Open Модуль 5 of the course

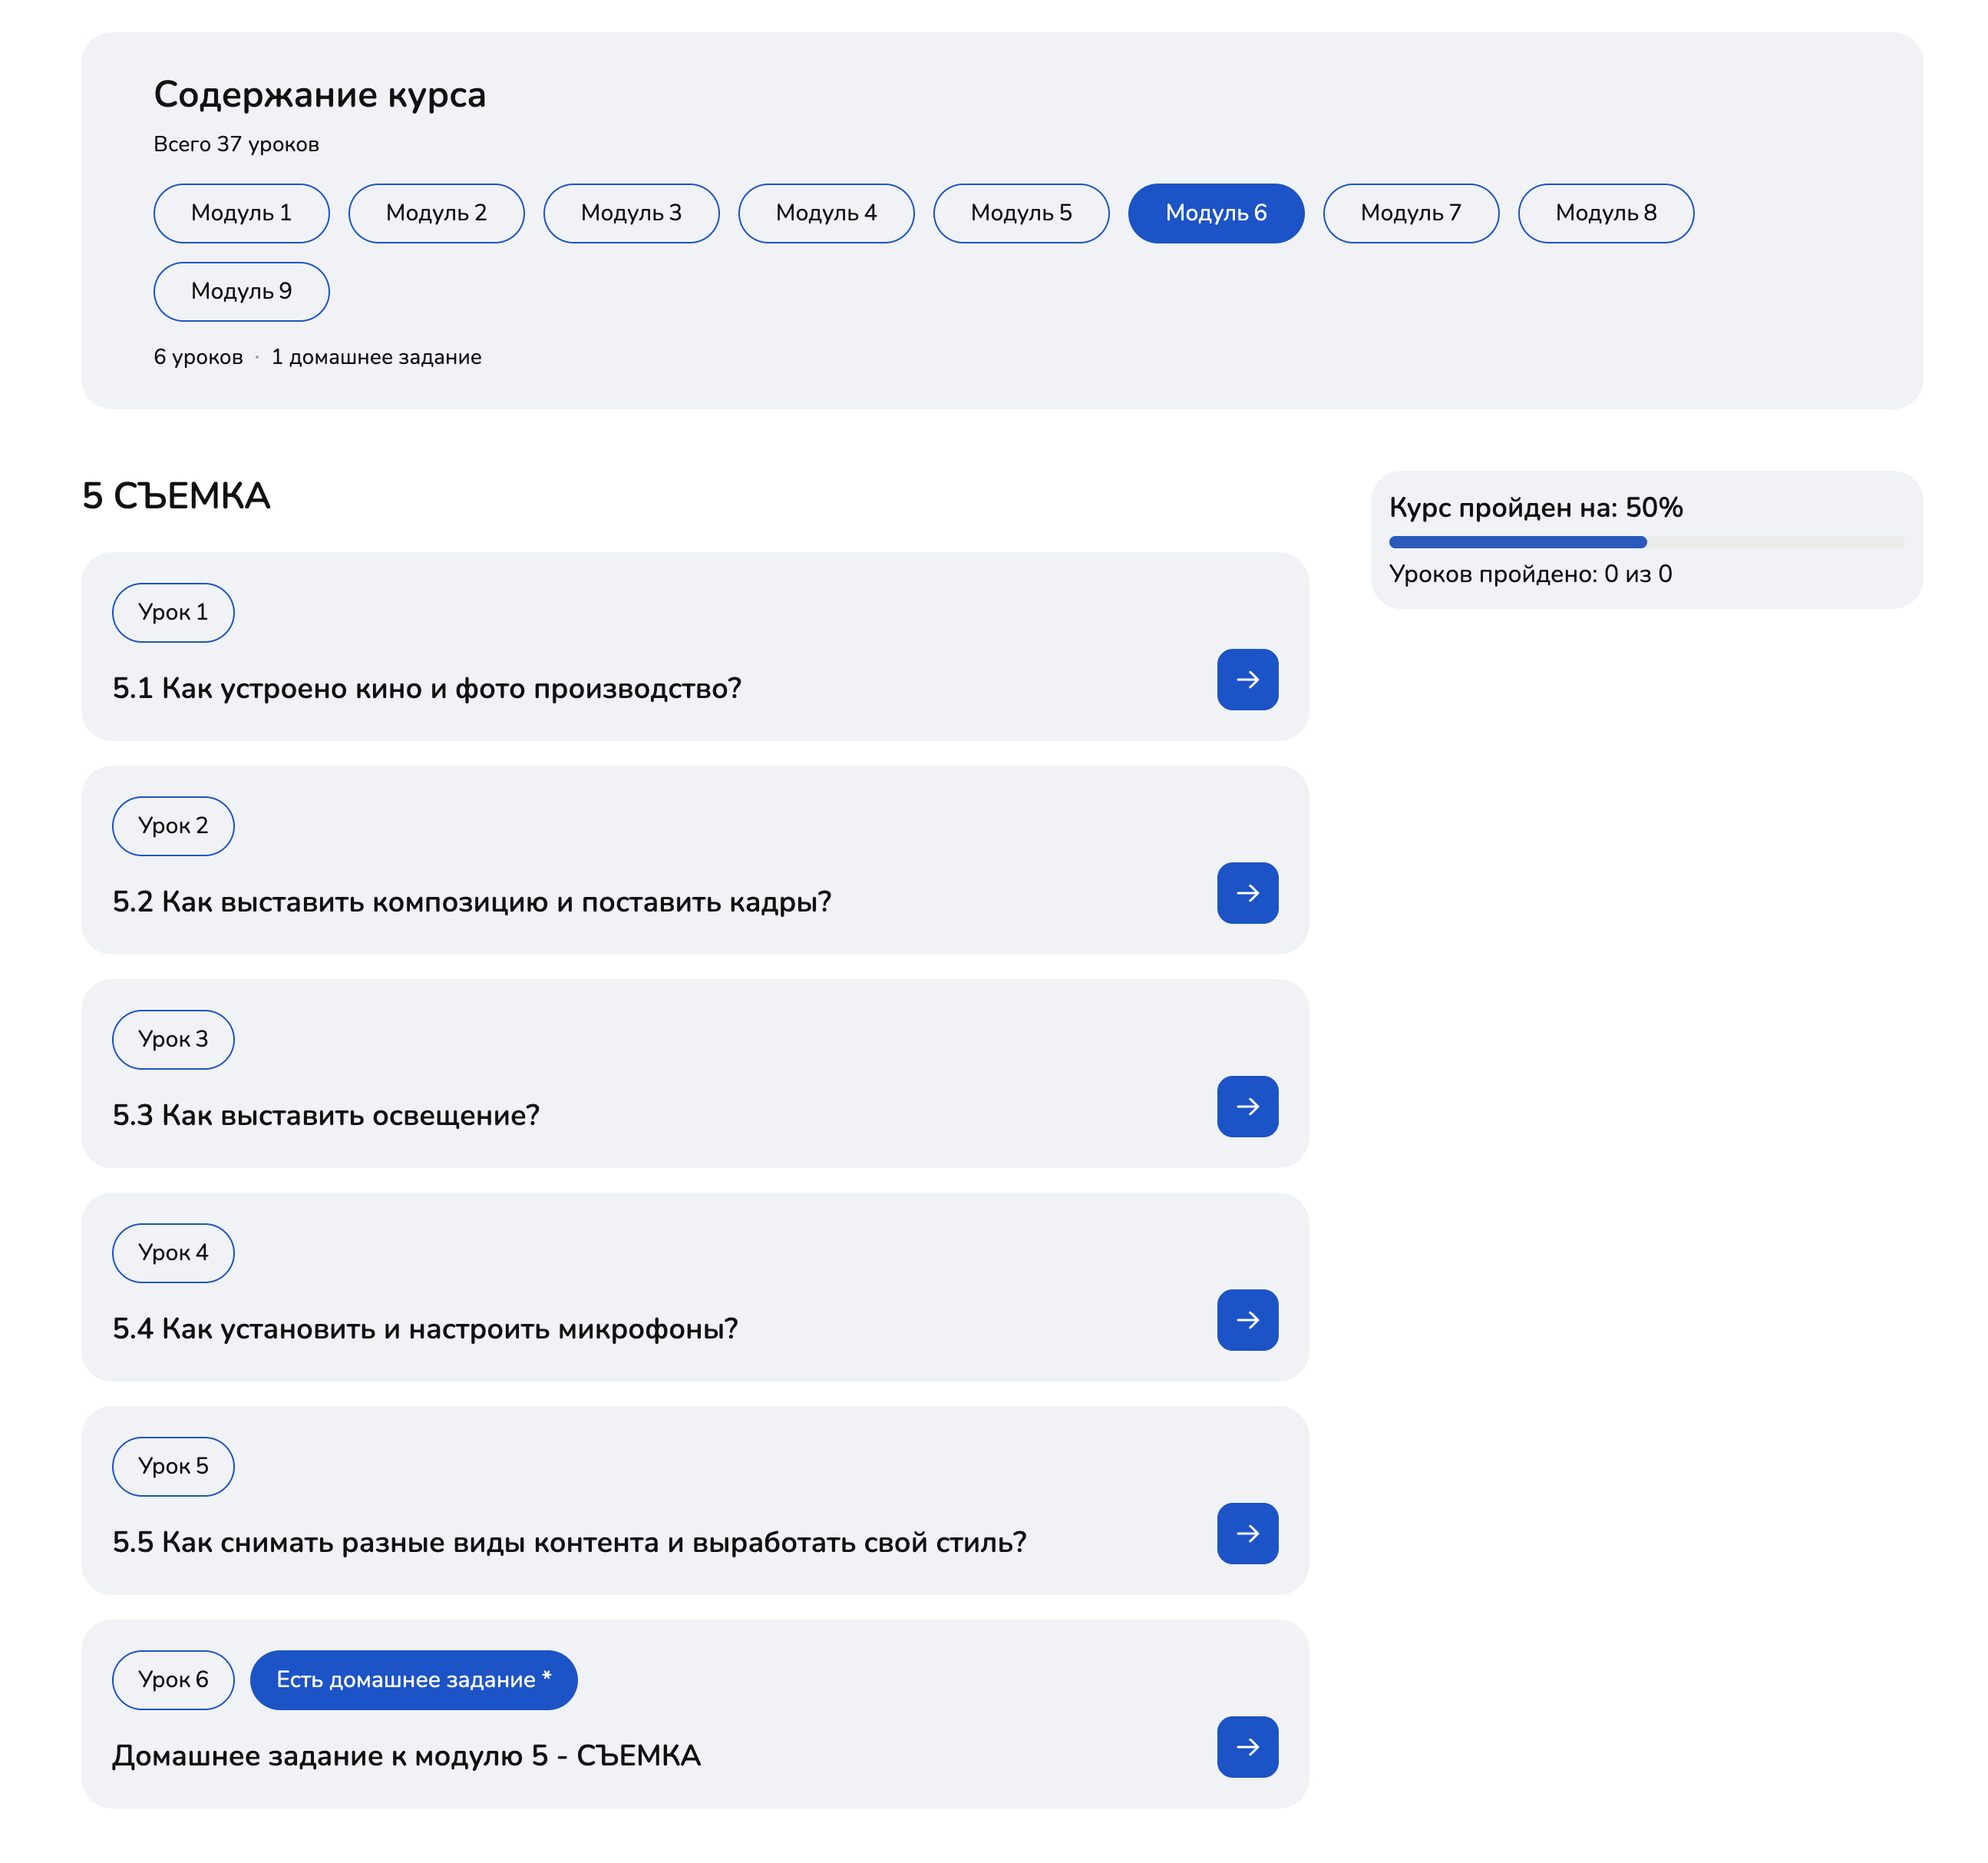click(x=1021, y=213)
